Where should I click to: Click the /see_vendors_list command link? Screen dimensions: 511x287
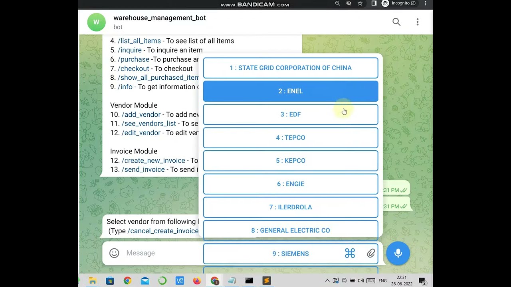pyautogui.click(x=149, y=124)
